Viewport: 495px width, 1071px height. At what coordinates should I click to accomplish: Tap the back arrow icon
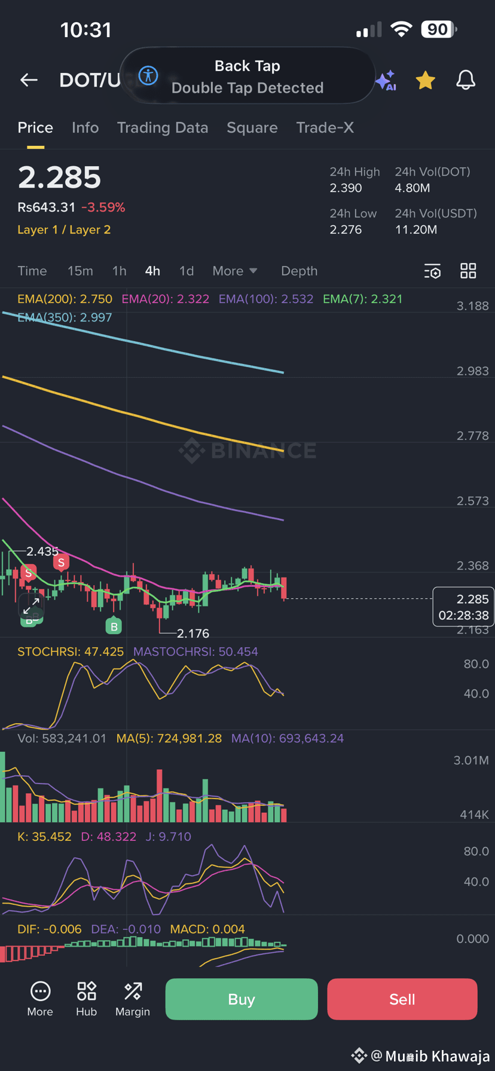pyautogui.click(x=29, y=79)
